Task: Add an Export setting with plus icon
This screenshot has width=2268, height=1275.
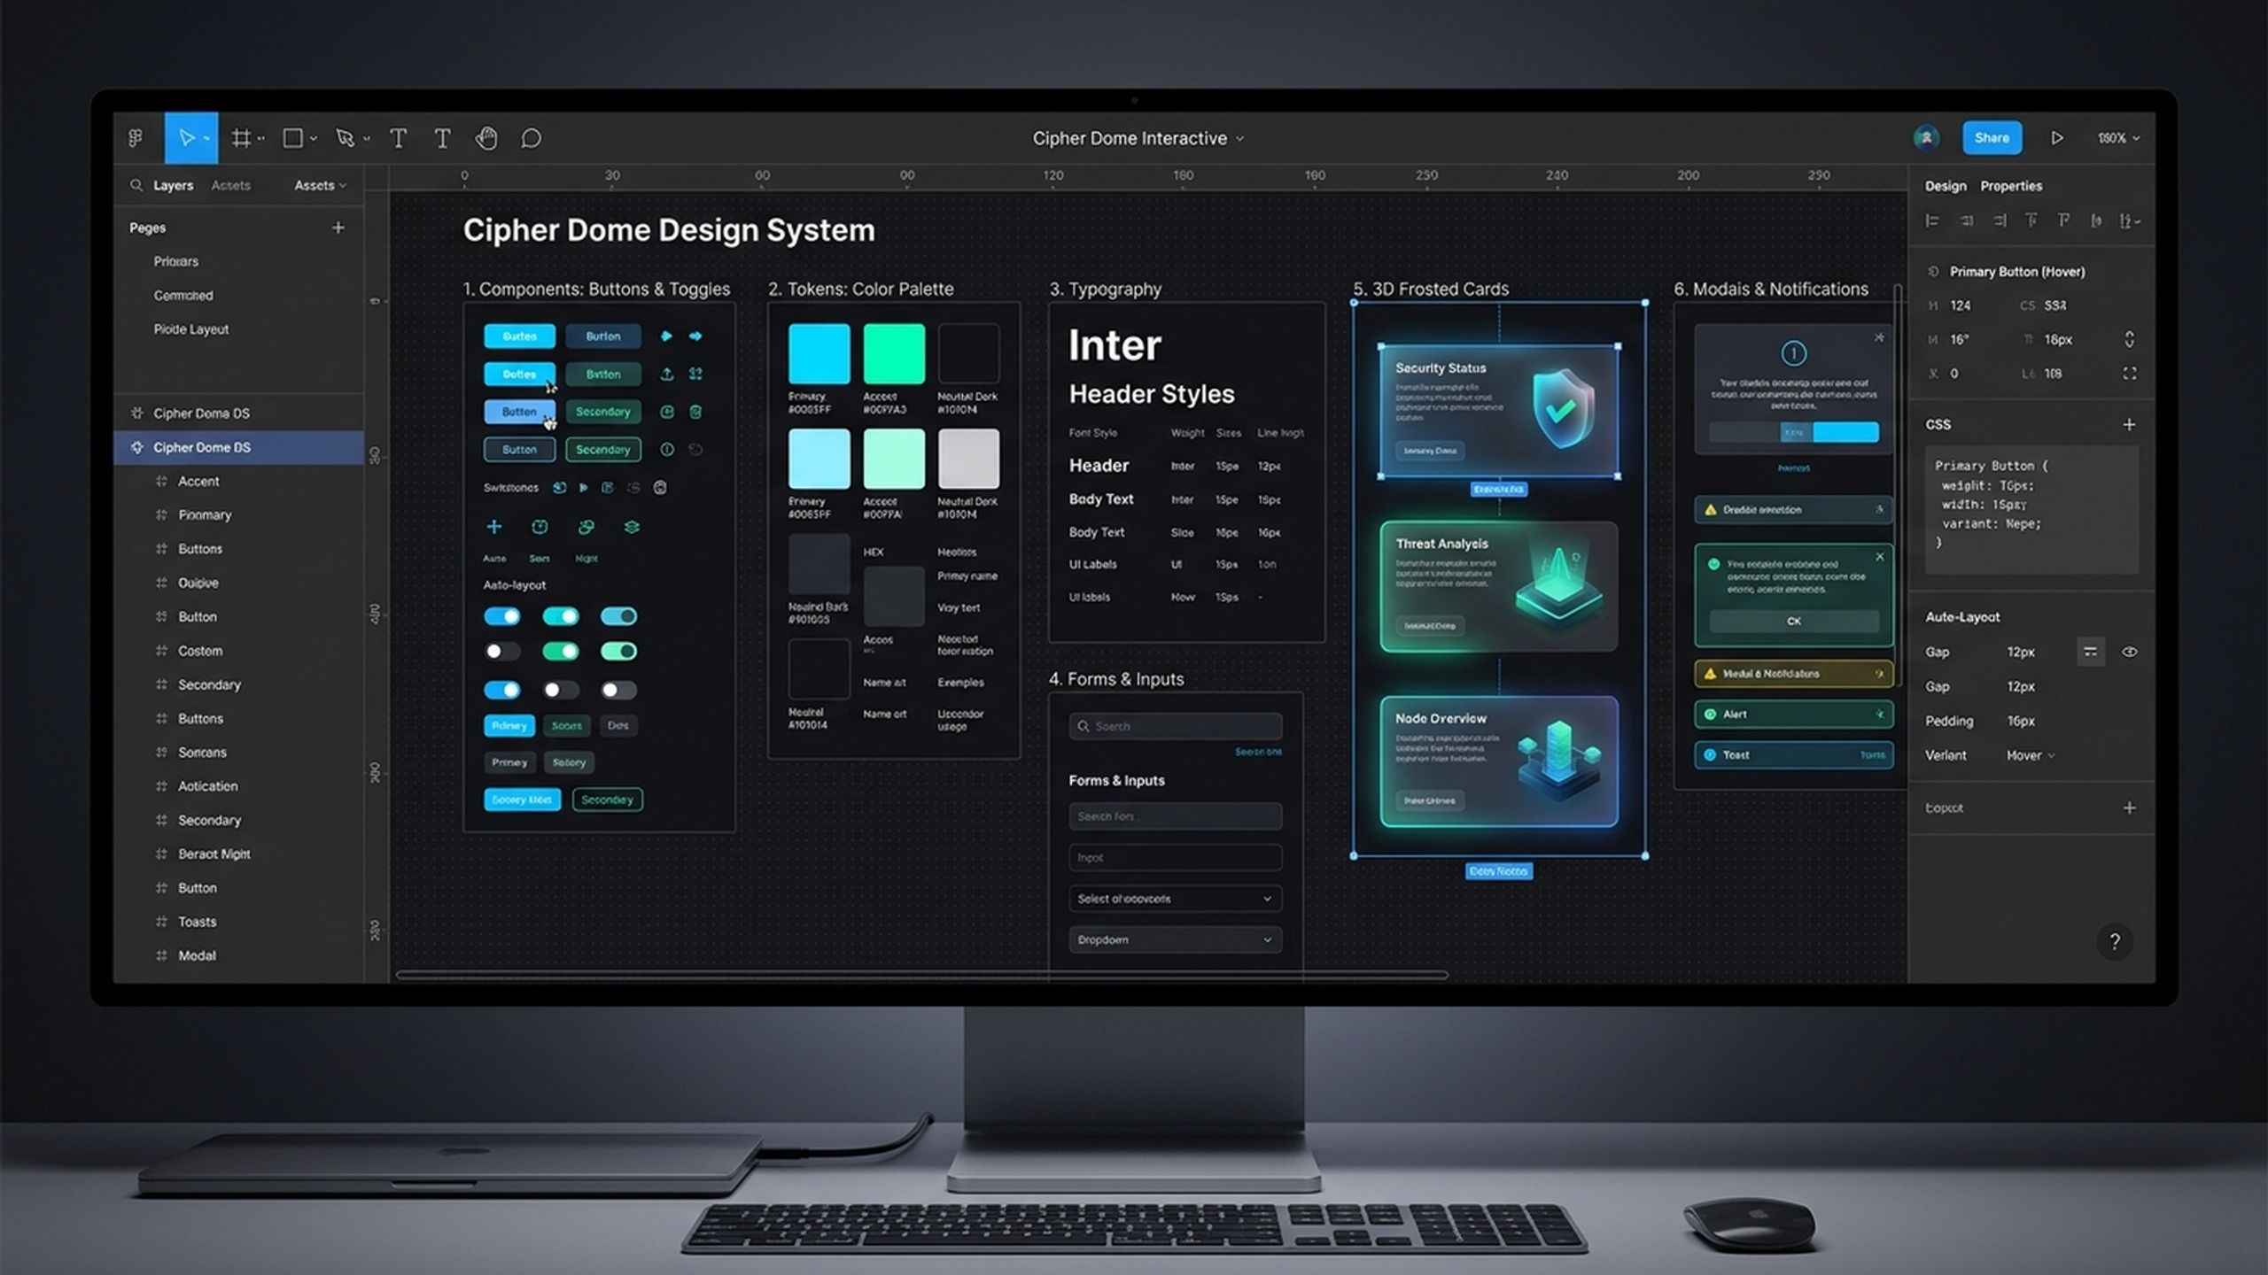Action: point(2129,807)
